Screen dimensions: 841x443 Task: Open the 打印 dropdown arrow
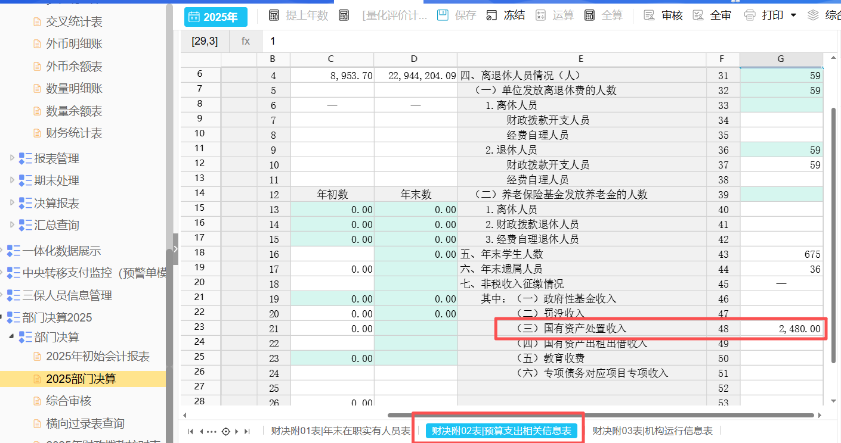click(x=793, y=15)
